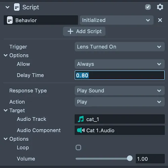This screenshot has width=168, height=168.
Task: Enable the Loop checkbox
Action: [x=78, y=148]
